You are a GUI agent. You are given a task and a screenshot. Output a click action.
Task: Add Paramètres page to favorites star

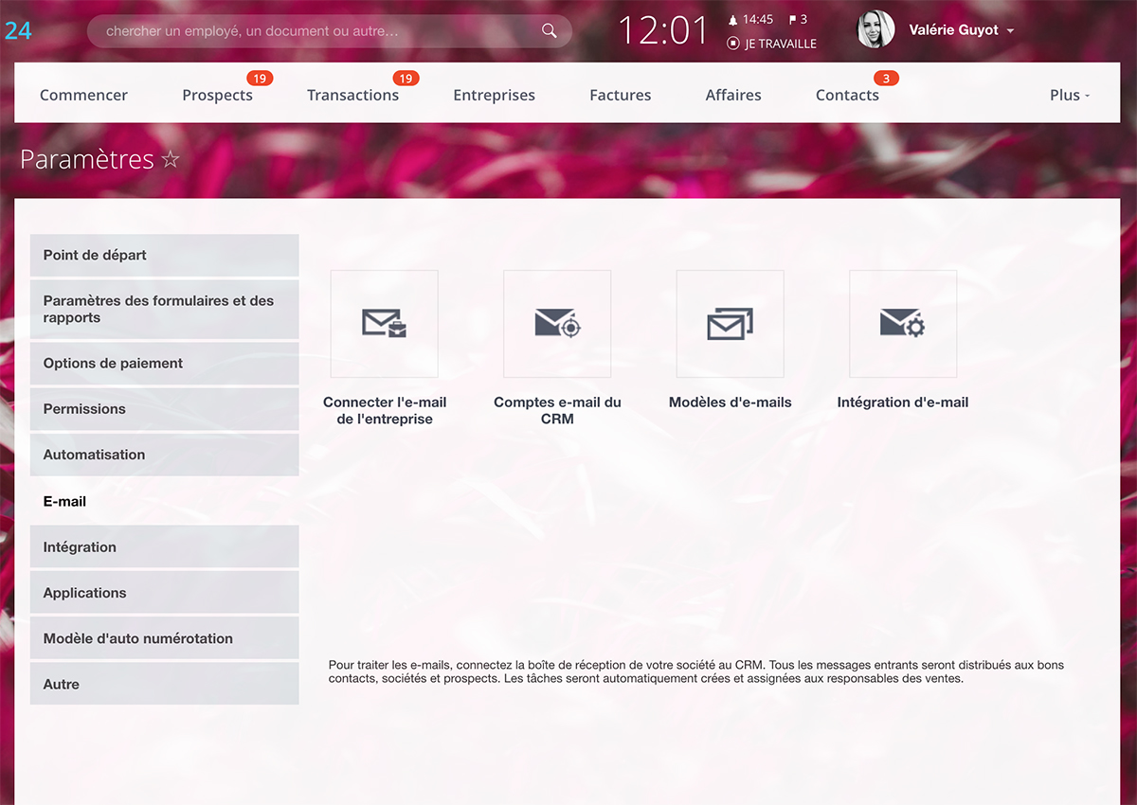[171, 159]
